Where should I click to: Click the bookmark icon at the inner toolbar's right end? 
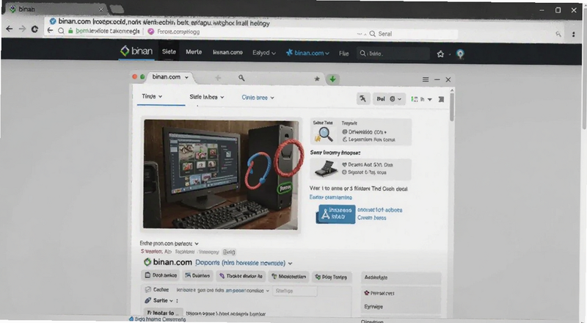442,99
